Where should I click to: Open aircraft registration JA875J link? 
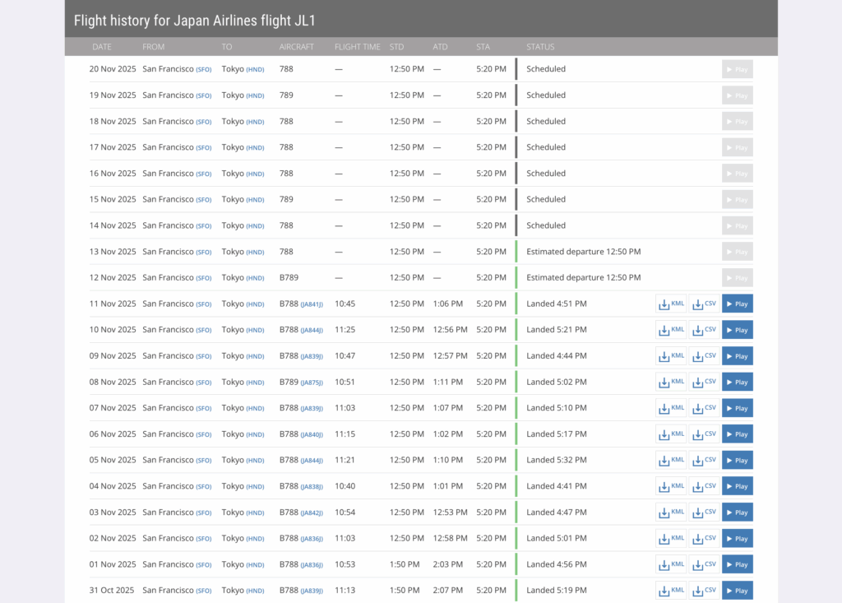[x=312, y=383]
